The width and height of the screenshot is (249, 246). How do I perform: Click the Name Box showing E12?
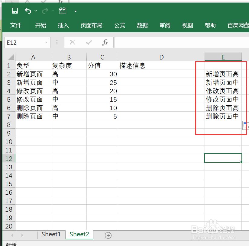[24, 42]
